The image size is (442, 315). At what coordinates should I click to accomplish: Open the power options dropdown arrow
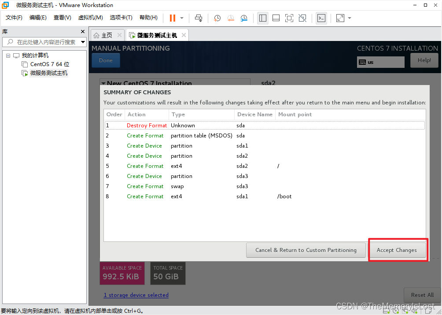point(182,18)
